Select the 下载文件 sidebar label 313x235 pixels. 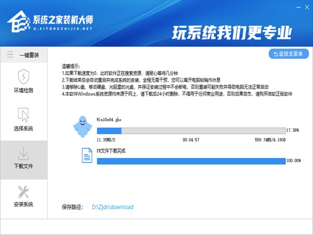pos(23,167)
